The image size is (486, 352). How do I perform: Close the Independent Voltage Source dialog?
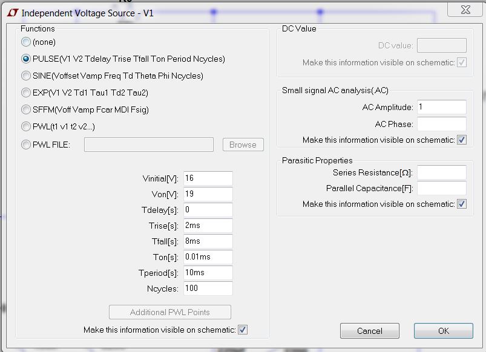click(x=465, y=10)
